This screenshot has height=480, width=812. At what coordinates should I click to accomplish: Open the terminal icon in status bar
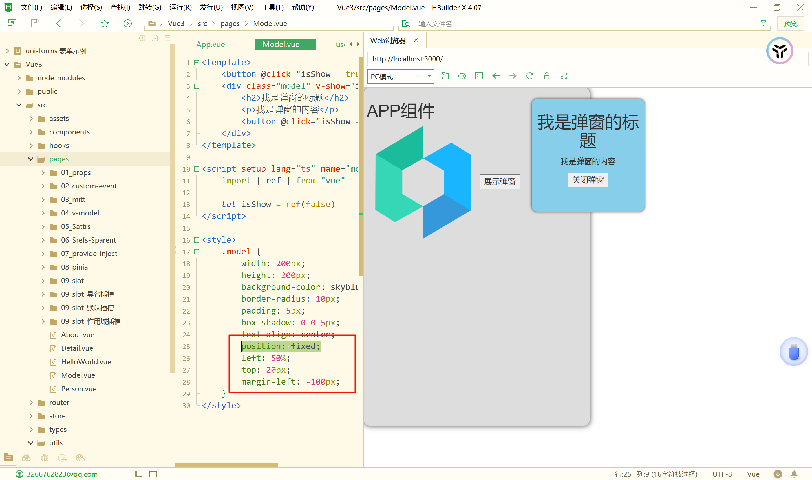(153, 474)
